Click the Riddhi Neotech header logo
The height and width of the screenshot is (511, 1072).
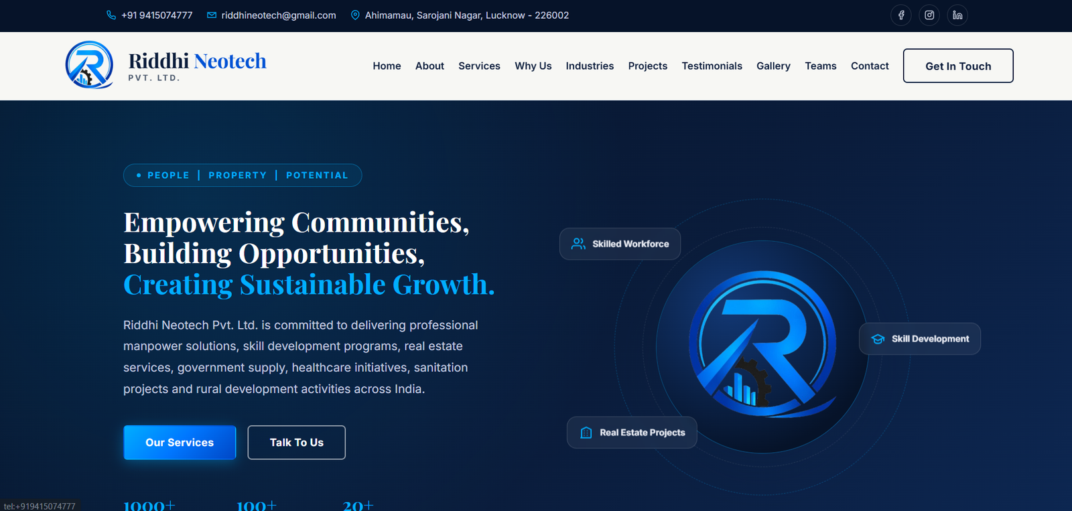[x=89, y=65]
